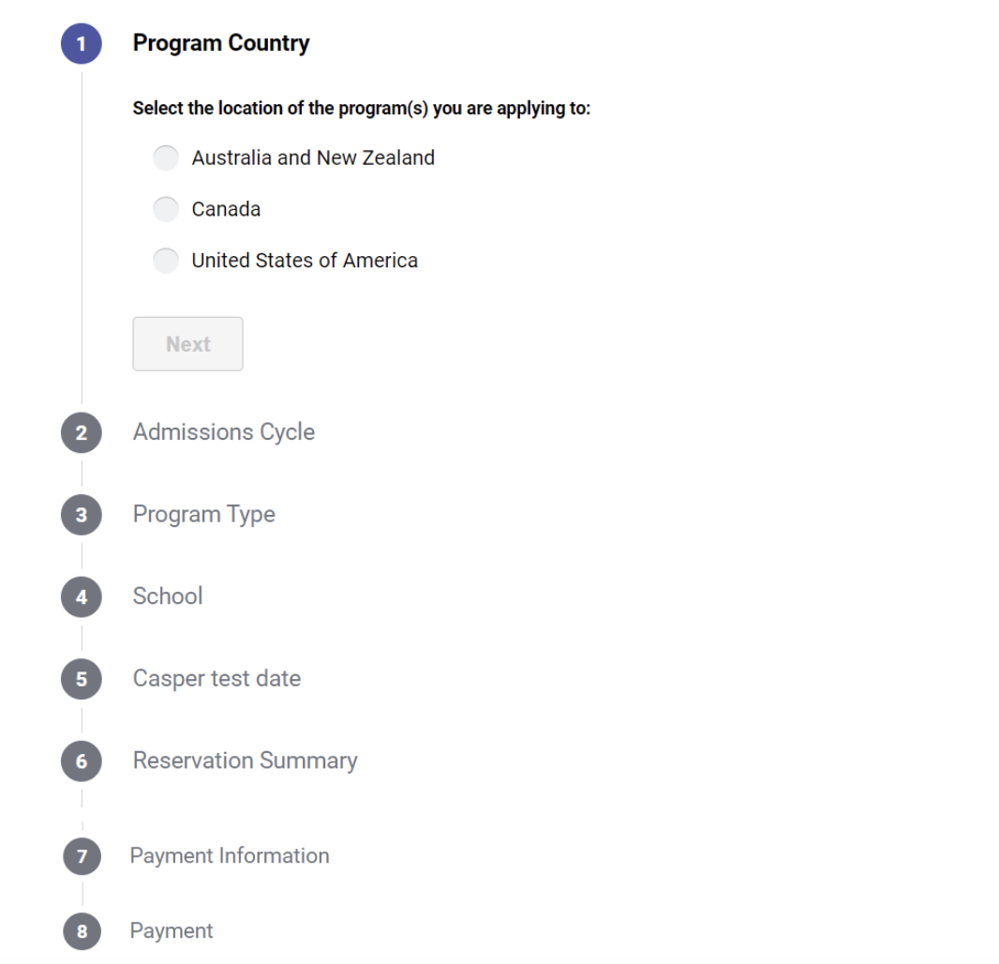Expand the Program Type step

[x=204, y=515]
